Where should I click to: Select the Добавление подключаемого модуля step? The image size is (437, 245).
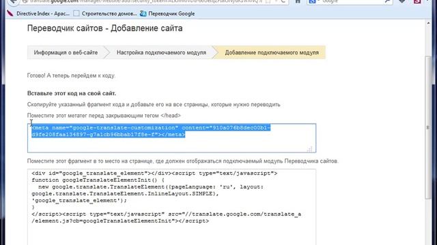272,52
